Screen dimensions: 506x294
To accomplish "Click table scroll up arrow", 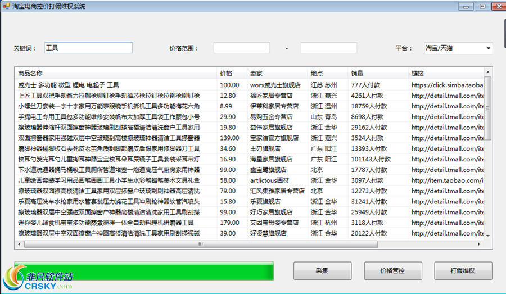I will 487,72.
